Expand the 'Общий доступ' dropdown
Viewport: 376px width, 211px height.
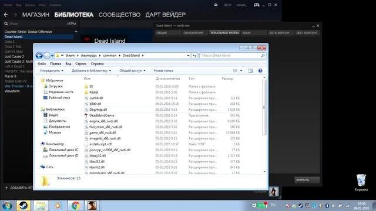point(132,70)
